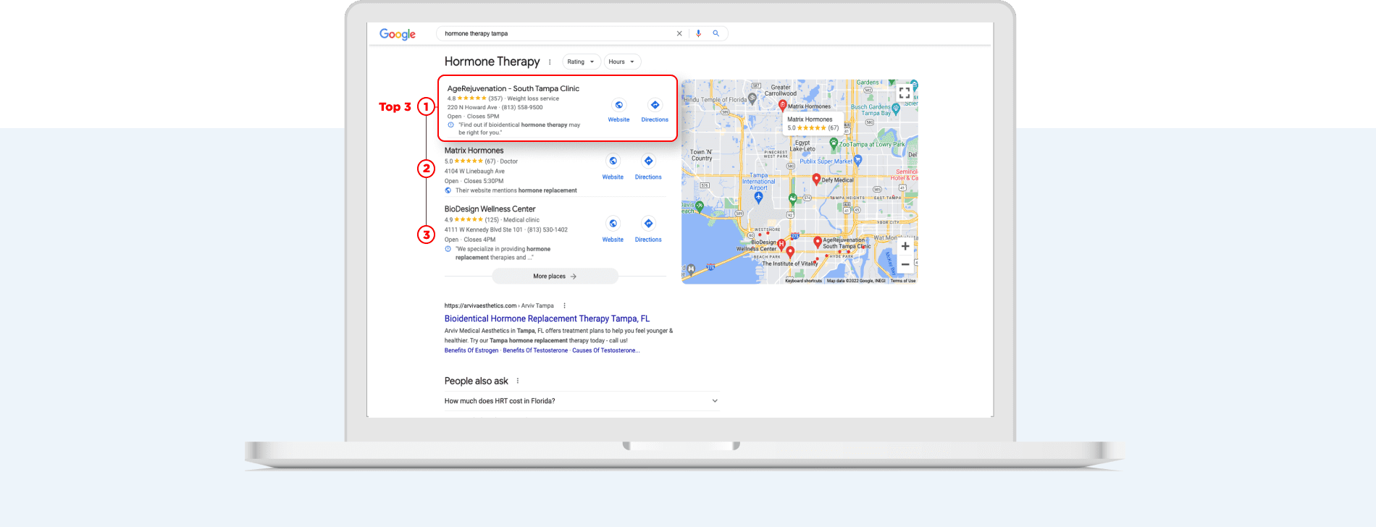
Task: Click arvivaesthetics.com URL breadcrumb
Action: 499,305
